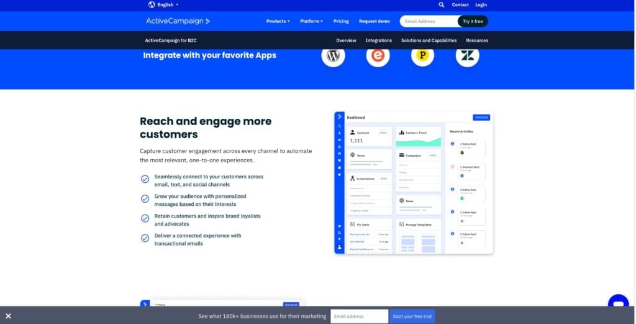Viewport: 636px width, 324px height.
Task: Open Solutions and Capabilities section
Action: pos(429,40)
